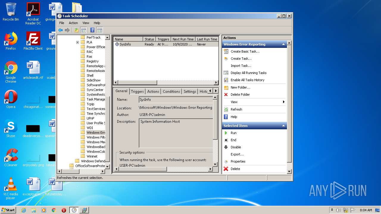Open CCleaner desktop shortcut
The height and width of the screenshot is (214, 381).
tap(11, 158)
